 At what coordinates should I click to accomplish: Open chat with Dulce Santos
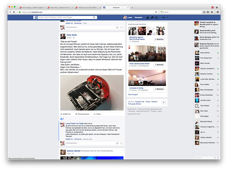[x=207, y=52]
